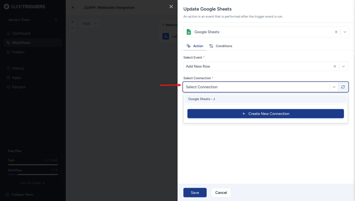Click Create New Connection button

click(x=265, y=113)
